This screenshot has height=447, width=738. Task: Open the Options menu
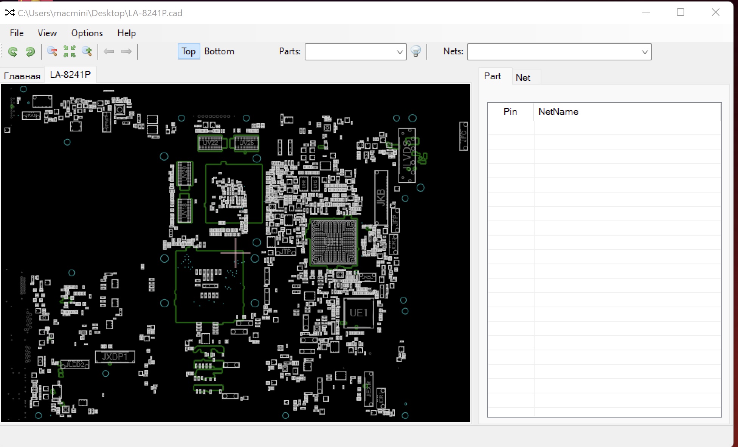pyautogui.click(x=87, y=33)
